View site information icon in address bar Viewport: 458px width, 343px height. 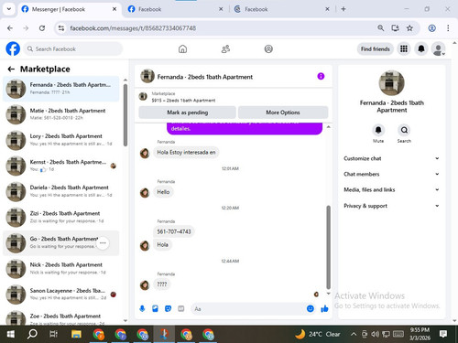click(61, 28)
